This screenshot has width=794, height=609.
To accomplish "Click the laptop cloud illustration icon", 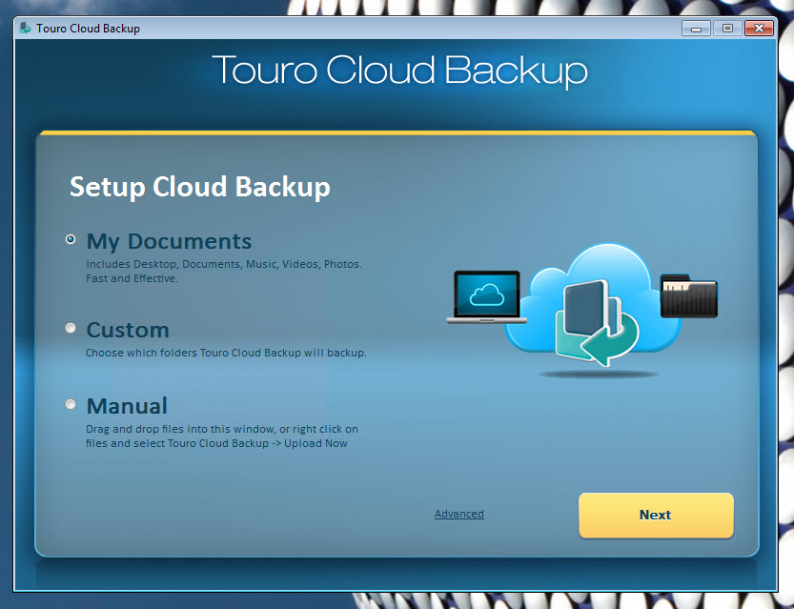I will coord(487,297).
